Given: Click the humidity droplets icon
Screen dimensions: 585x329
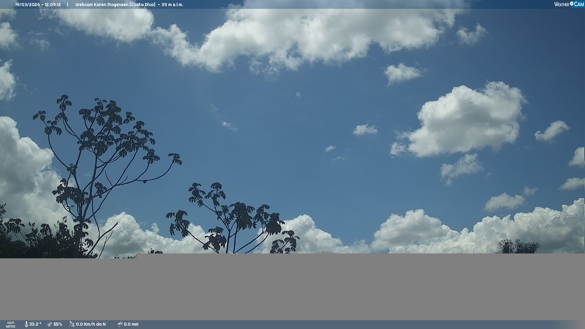Looking at the screenshot, I should tap(50, 324).
